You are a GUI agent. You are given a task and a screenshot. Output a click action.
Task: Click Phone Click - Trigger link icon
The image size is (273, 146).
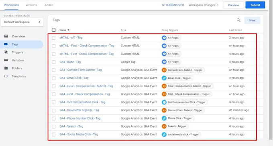pos(164,118)
